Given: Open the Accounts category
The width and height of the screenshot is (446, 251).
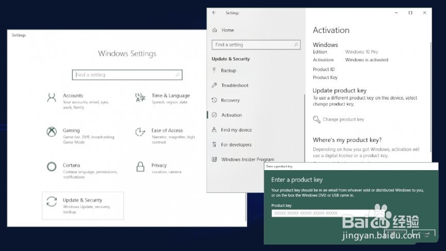Looking at the screenshot, I should click(82, 102).
